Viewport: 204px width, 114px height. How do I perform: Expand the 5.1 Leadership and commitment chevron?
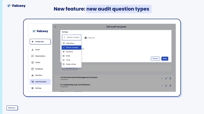(x=162, y=86)
